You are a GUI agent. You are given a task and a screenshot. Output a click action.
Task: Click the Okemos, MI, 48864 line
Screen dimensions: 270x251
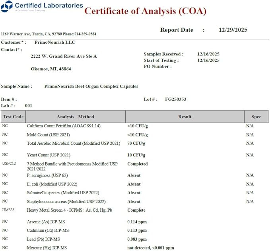coord(51,69)
